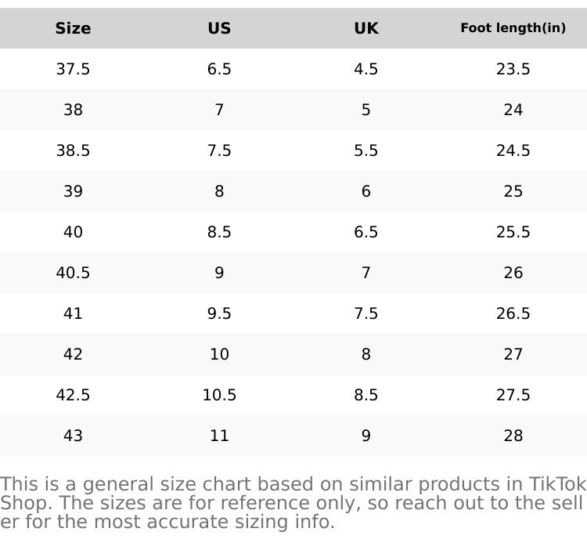Select the US size 10.5 cell
The height and width of the screenshot is (550, 587).
coord(219,396)
